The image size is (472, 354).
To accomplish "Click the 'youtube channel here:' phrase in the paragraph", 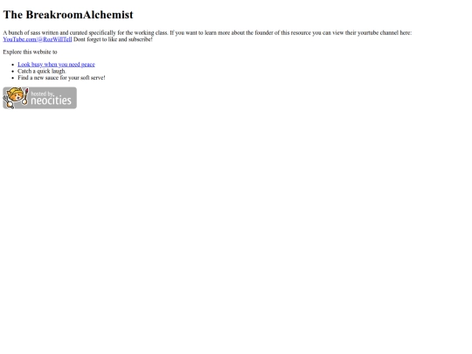I will (385, 33).
